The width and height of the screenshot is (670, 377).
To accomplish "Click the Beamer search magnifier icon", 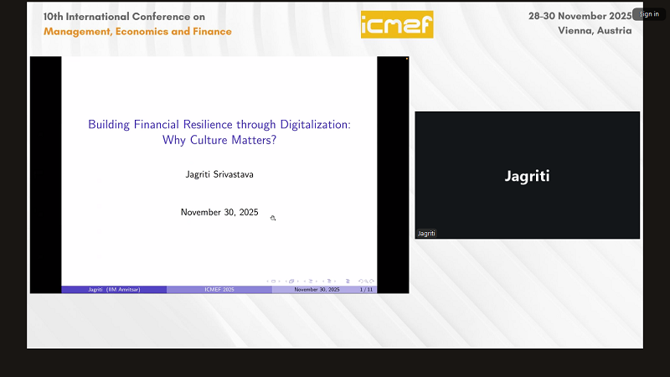I will 367,281.
